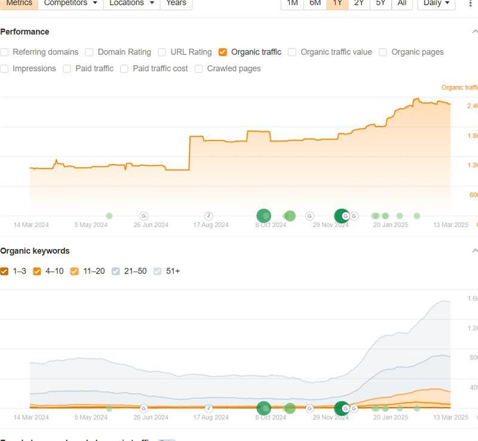The image size is (478, 441).
Task: Uncheck the 4–10 keyword positions checkbox
Action: point(37,271)
